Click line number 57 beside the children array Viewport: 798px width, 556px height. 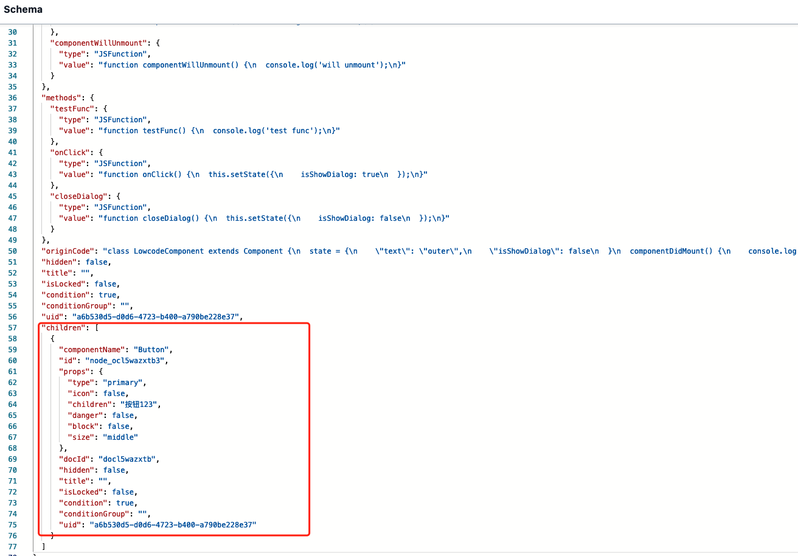[12, 327]
